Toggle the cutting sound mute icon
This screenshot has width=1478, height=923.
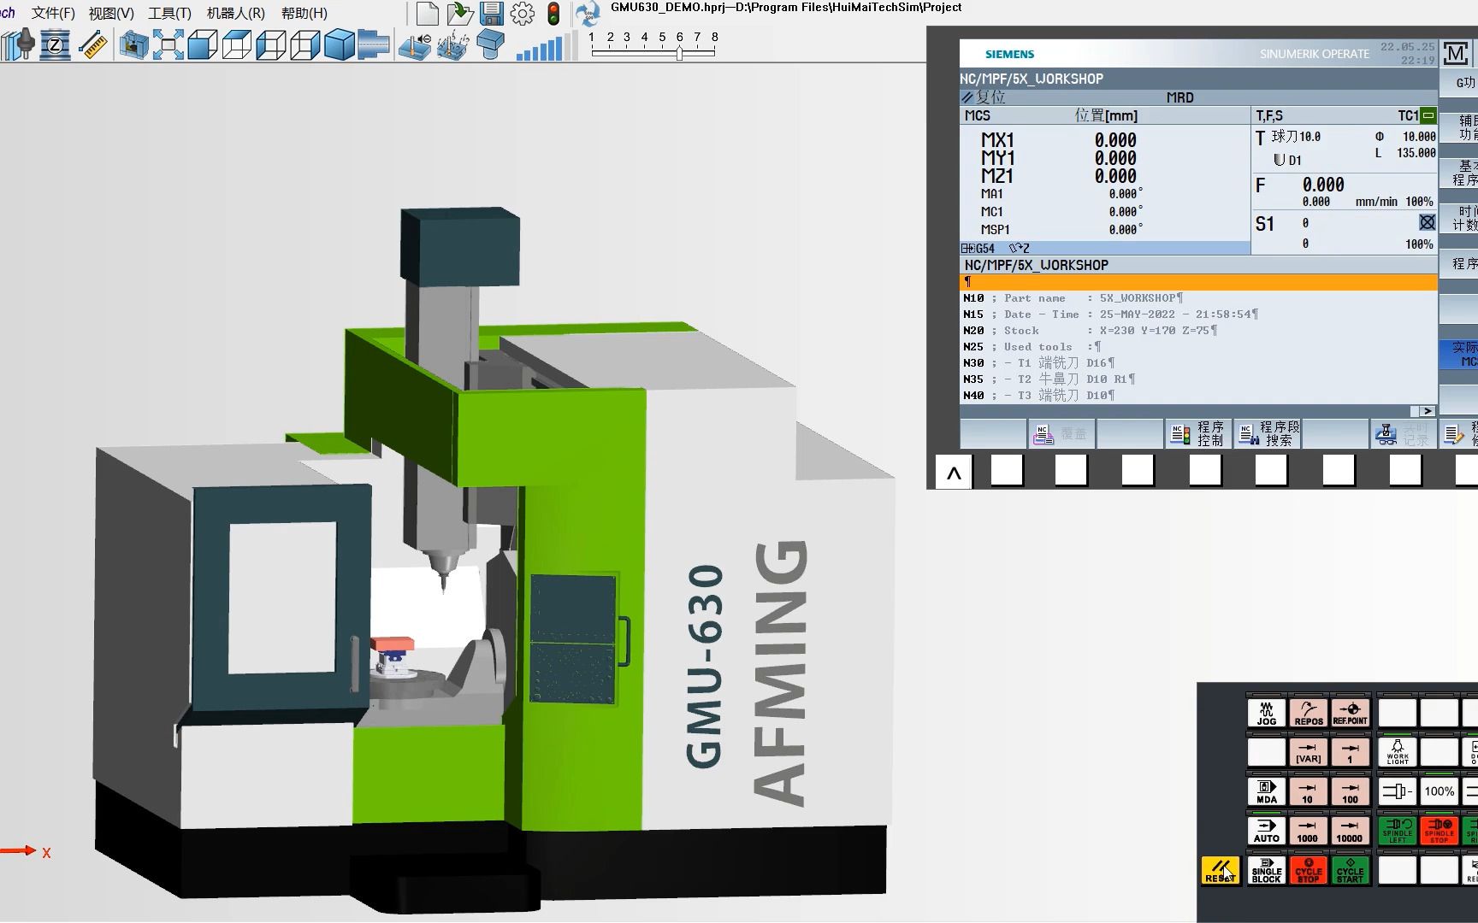pyautogui.click(x=416, y=44)
